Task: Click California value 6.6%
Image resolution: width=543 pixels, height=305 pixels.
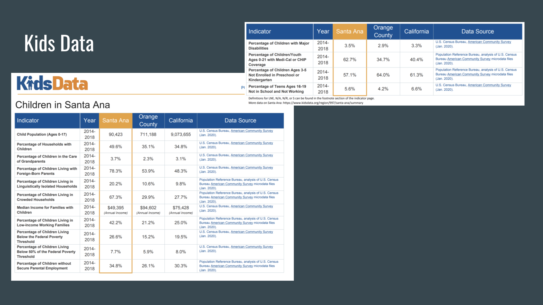Action: click(x=417, y=89)
